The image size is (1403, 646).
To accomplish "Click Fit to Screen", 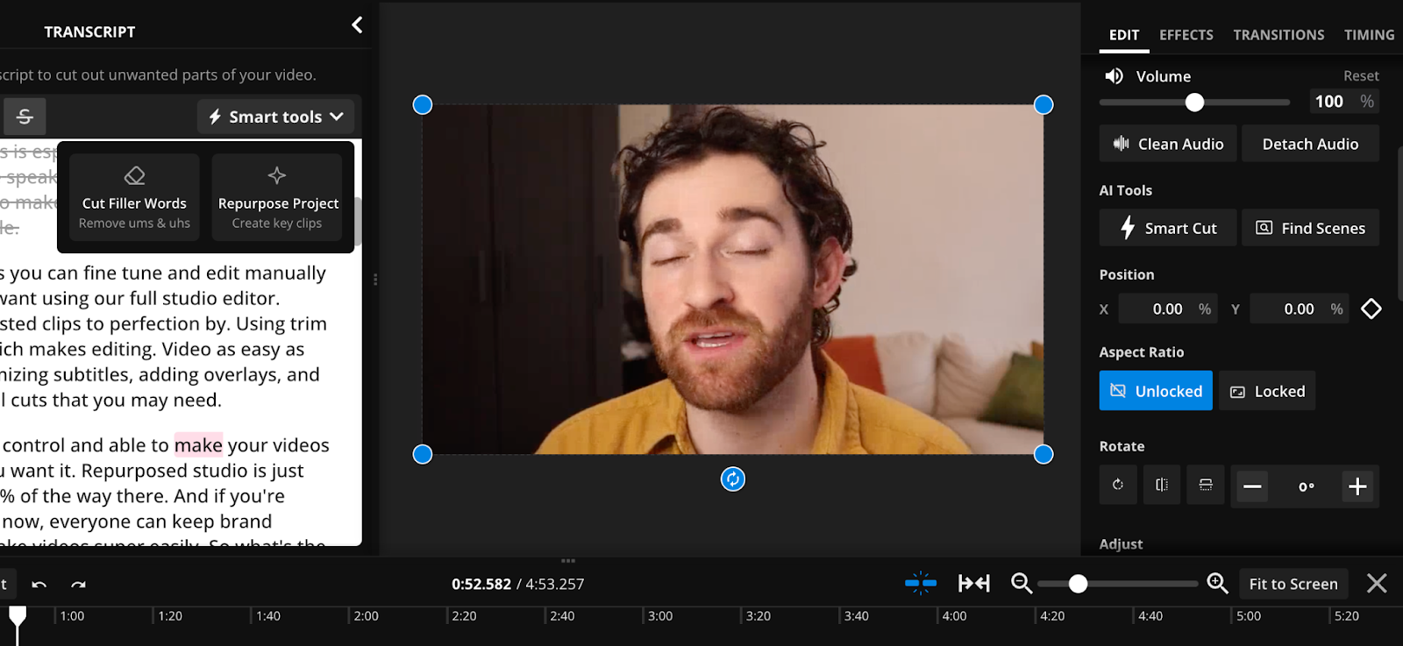I will coord(1293,584).
